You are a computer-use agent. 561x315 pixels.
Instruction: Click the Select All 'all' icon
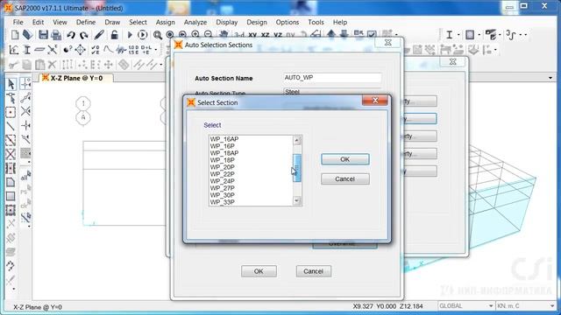(x=25, y=176)
